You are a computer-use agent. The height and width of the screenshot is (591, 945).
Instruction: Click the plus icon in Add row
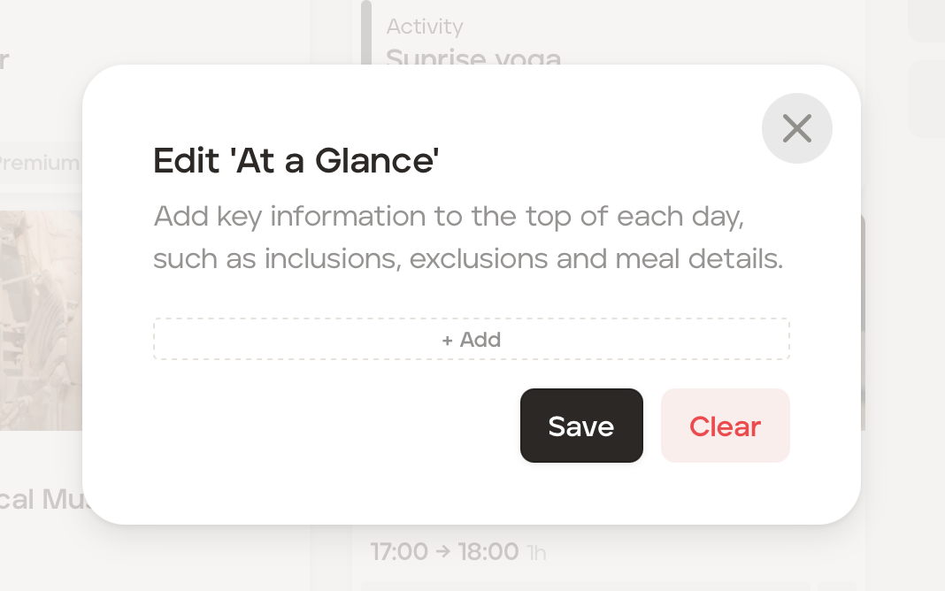448,340
